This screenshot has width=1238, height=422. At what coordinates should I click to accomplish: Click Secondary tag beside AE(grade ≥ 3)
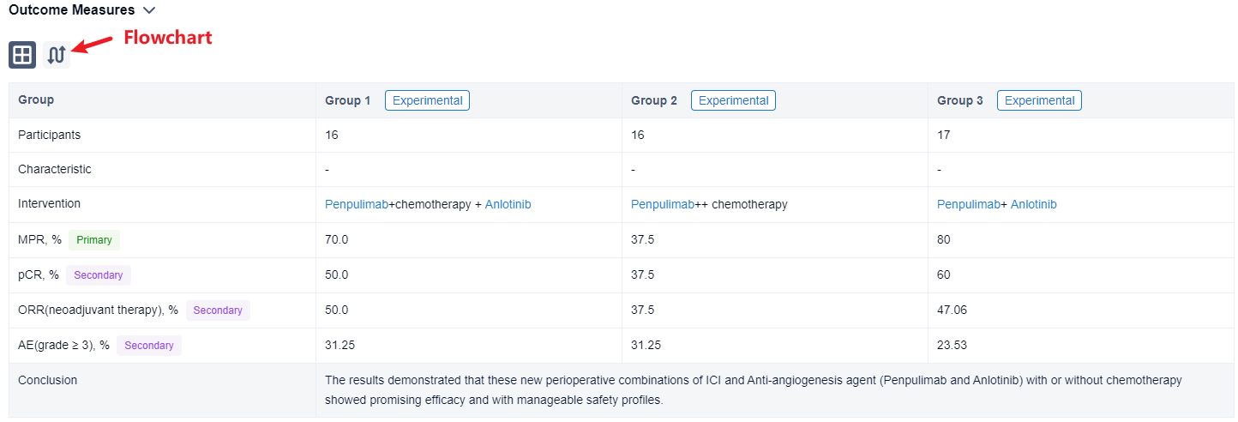149,346
